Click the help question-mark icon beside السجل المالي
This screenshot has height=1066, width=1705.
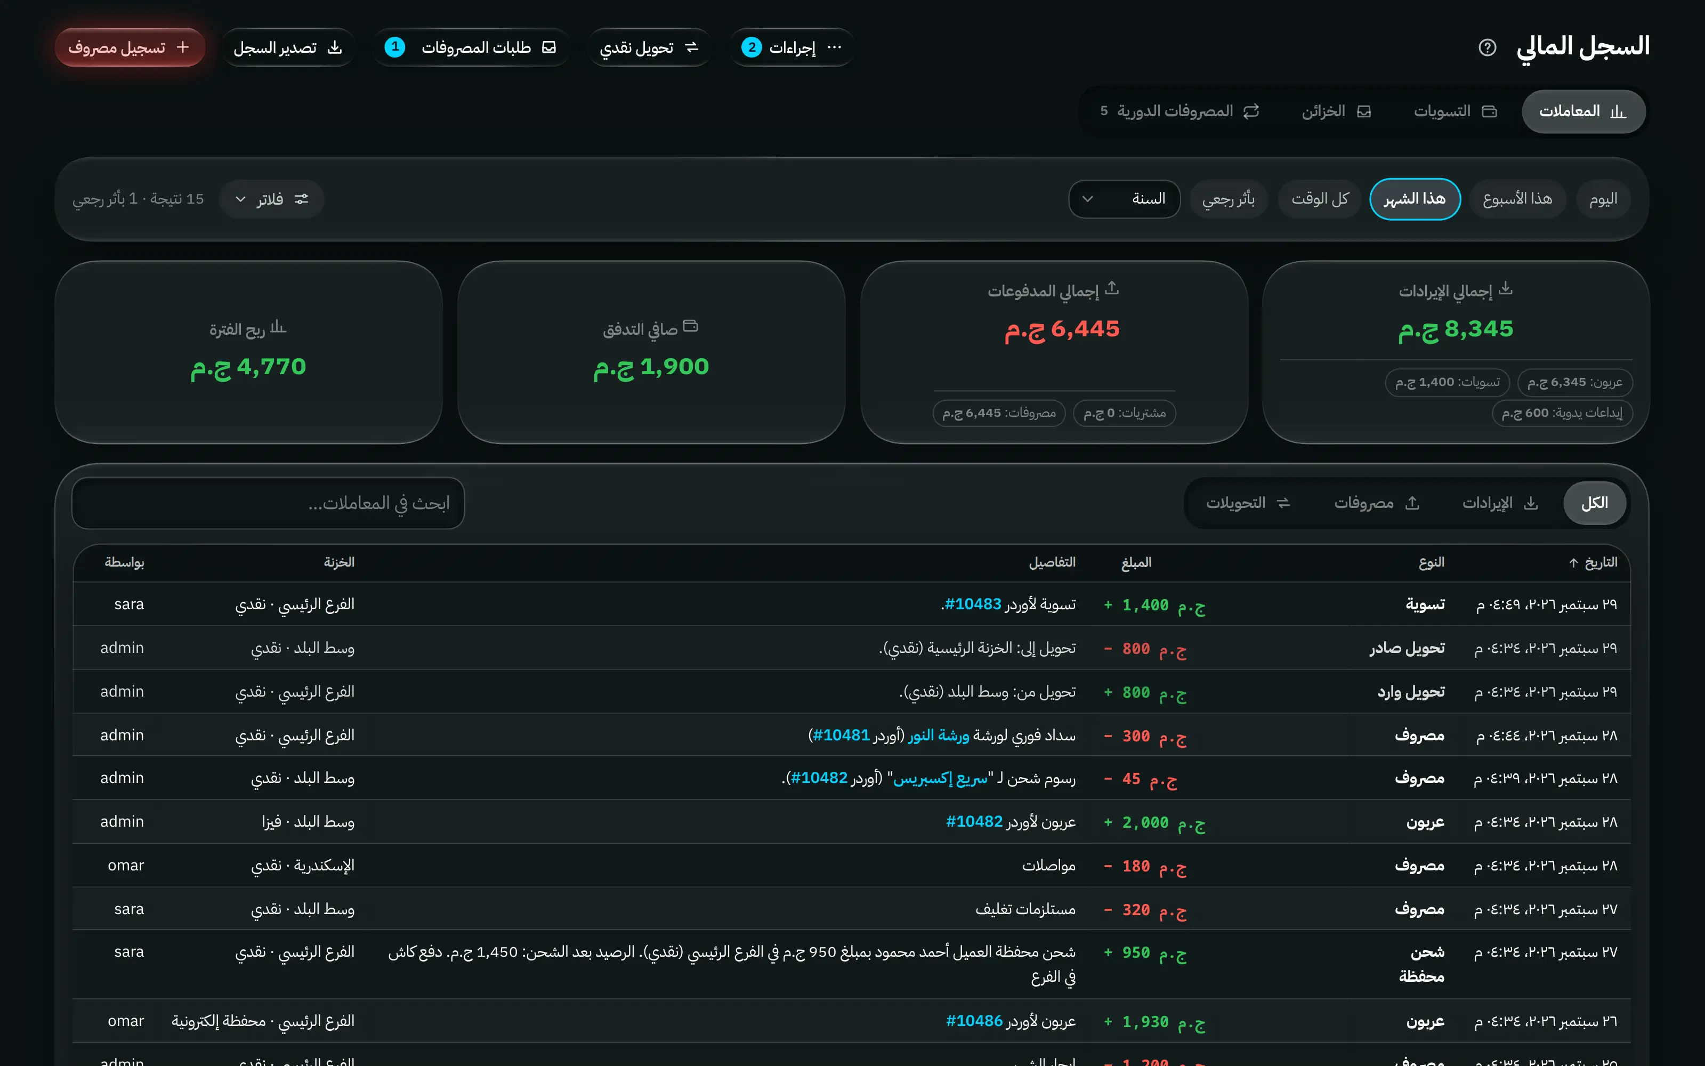(x=1487, y=47)
